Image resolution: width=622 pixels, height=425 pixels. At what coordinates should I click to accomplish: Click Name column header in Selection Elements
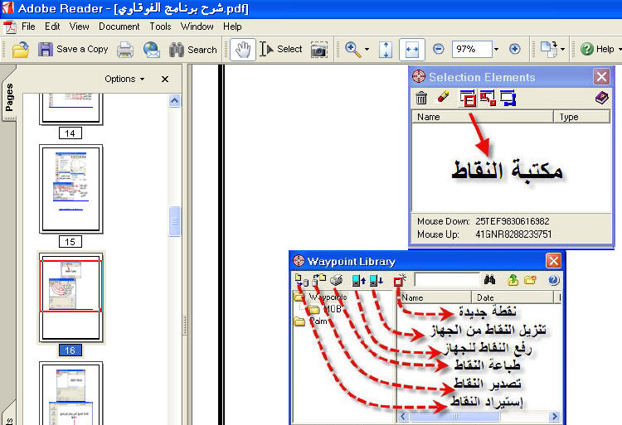pos(483,117)
